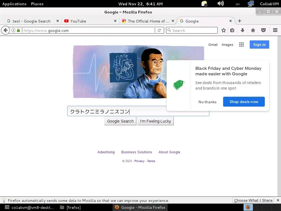Open the Images link
Screen dimensions: 281x211
tap(227, 45)
